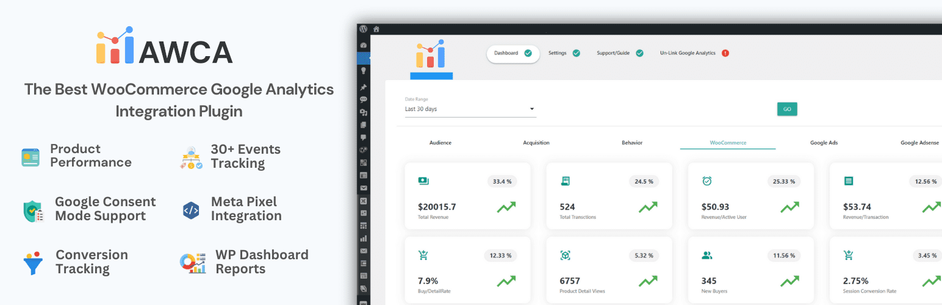Click Un-Link Google Analytics
The height and width of the screenshot is (305, 942).
[688, 53]
